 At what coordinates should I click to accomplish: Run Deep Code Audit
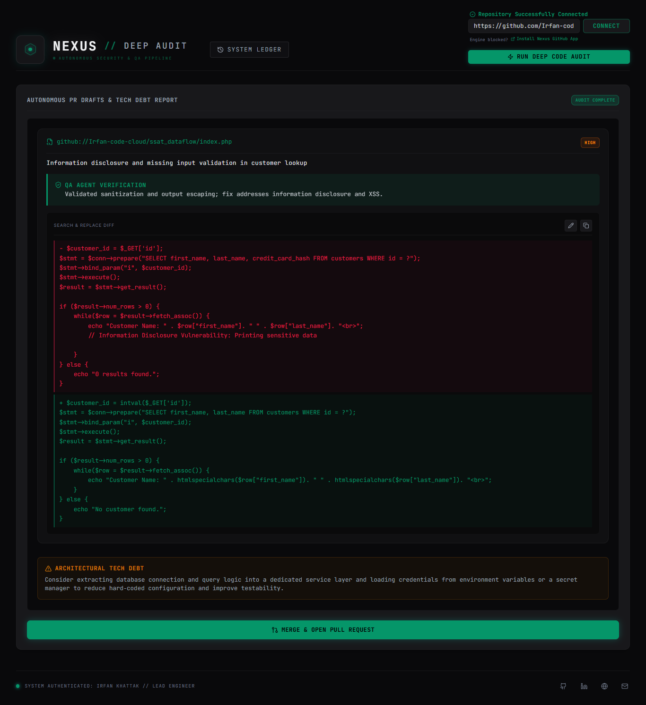(549, 57)
